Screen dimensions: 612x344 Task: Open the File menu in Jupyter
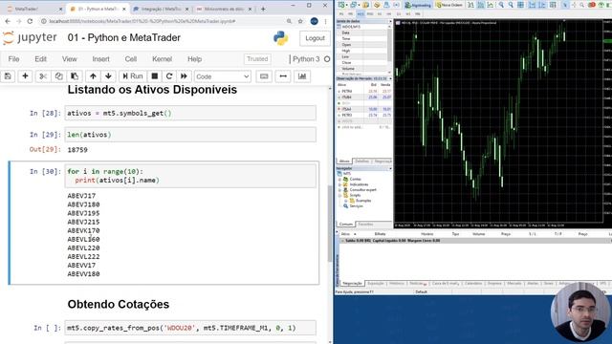(13, 59)
